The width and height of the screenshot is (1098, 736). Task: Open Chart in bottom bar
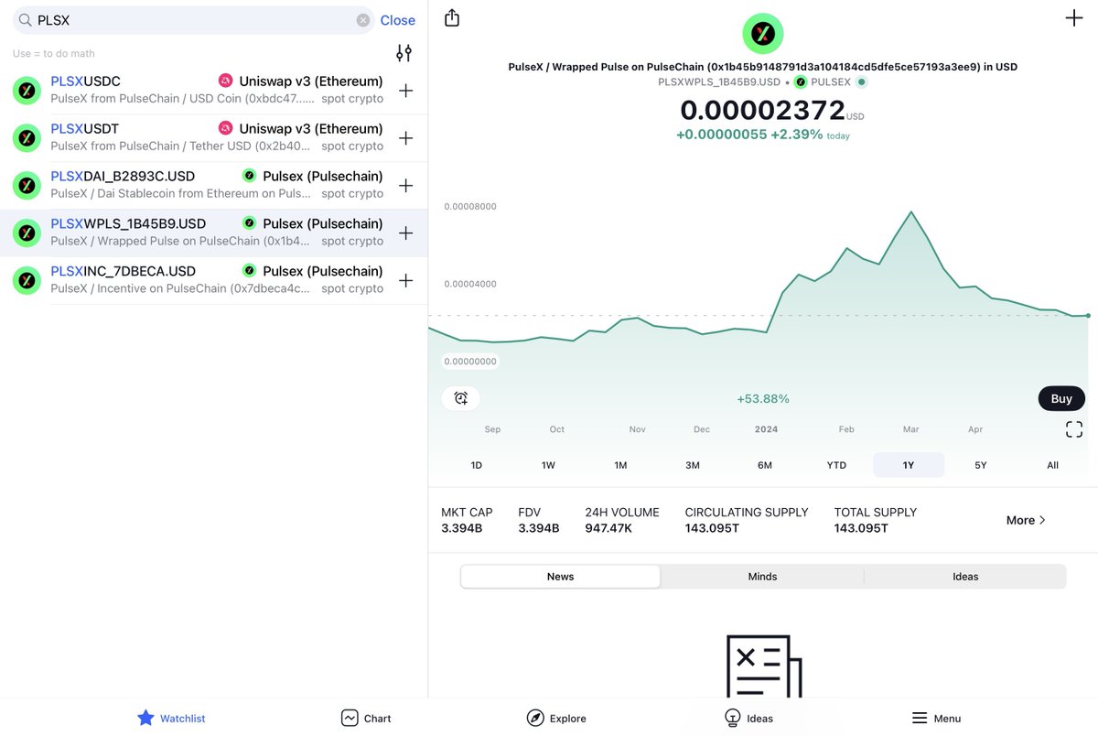click(366, 719)
